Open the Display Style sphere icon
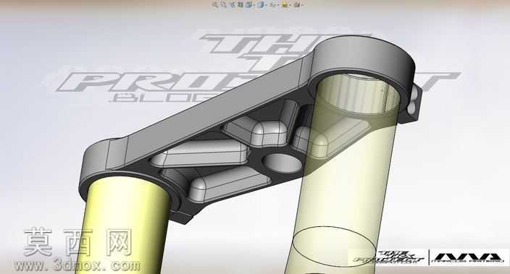This screenshot has width=510, height=274. tap(262, 4)
